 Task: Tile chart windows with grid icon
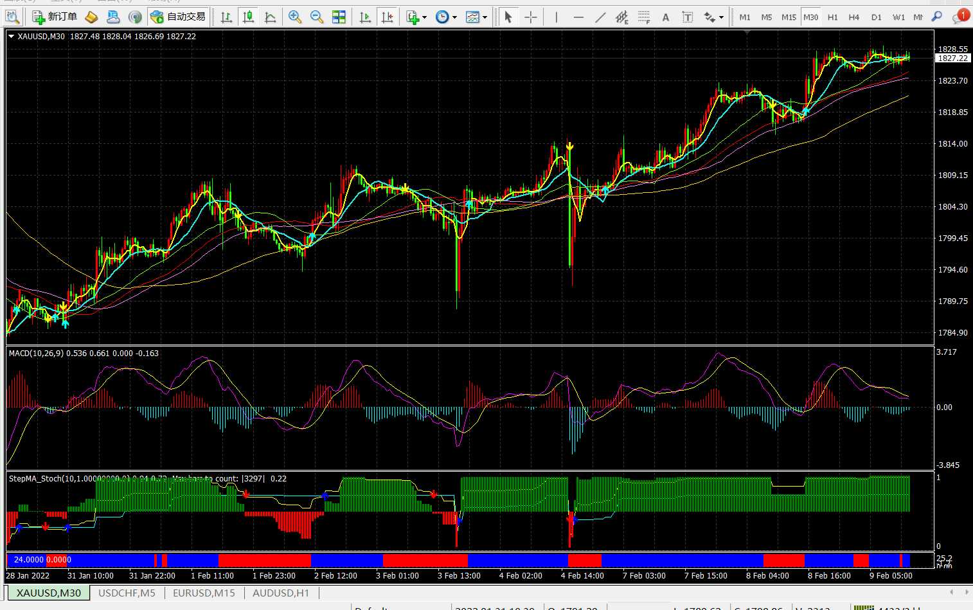[x=339, y=17]
